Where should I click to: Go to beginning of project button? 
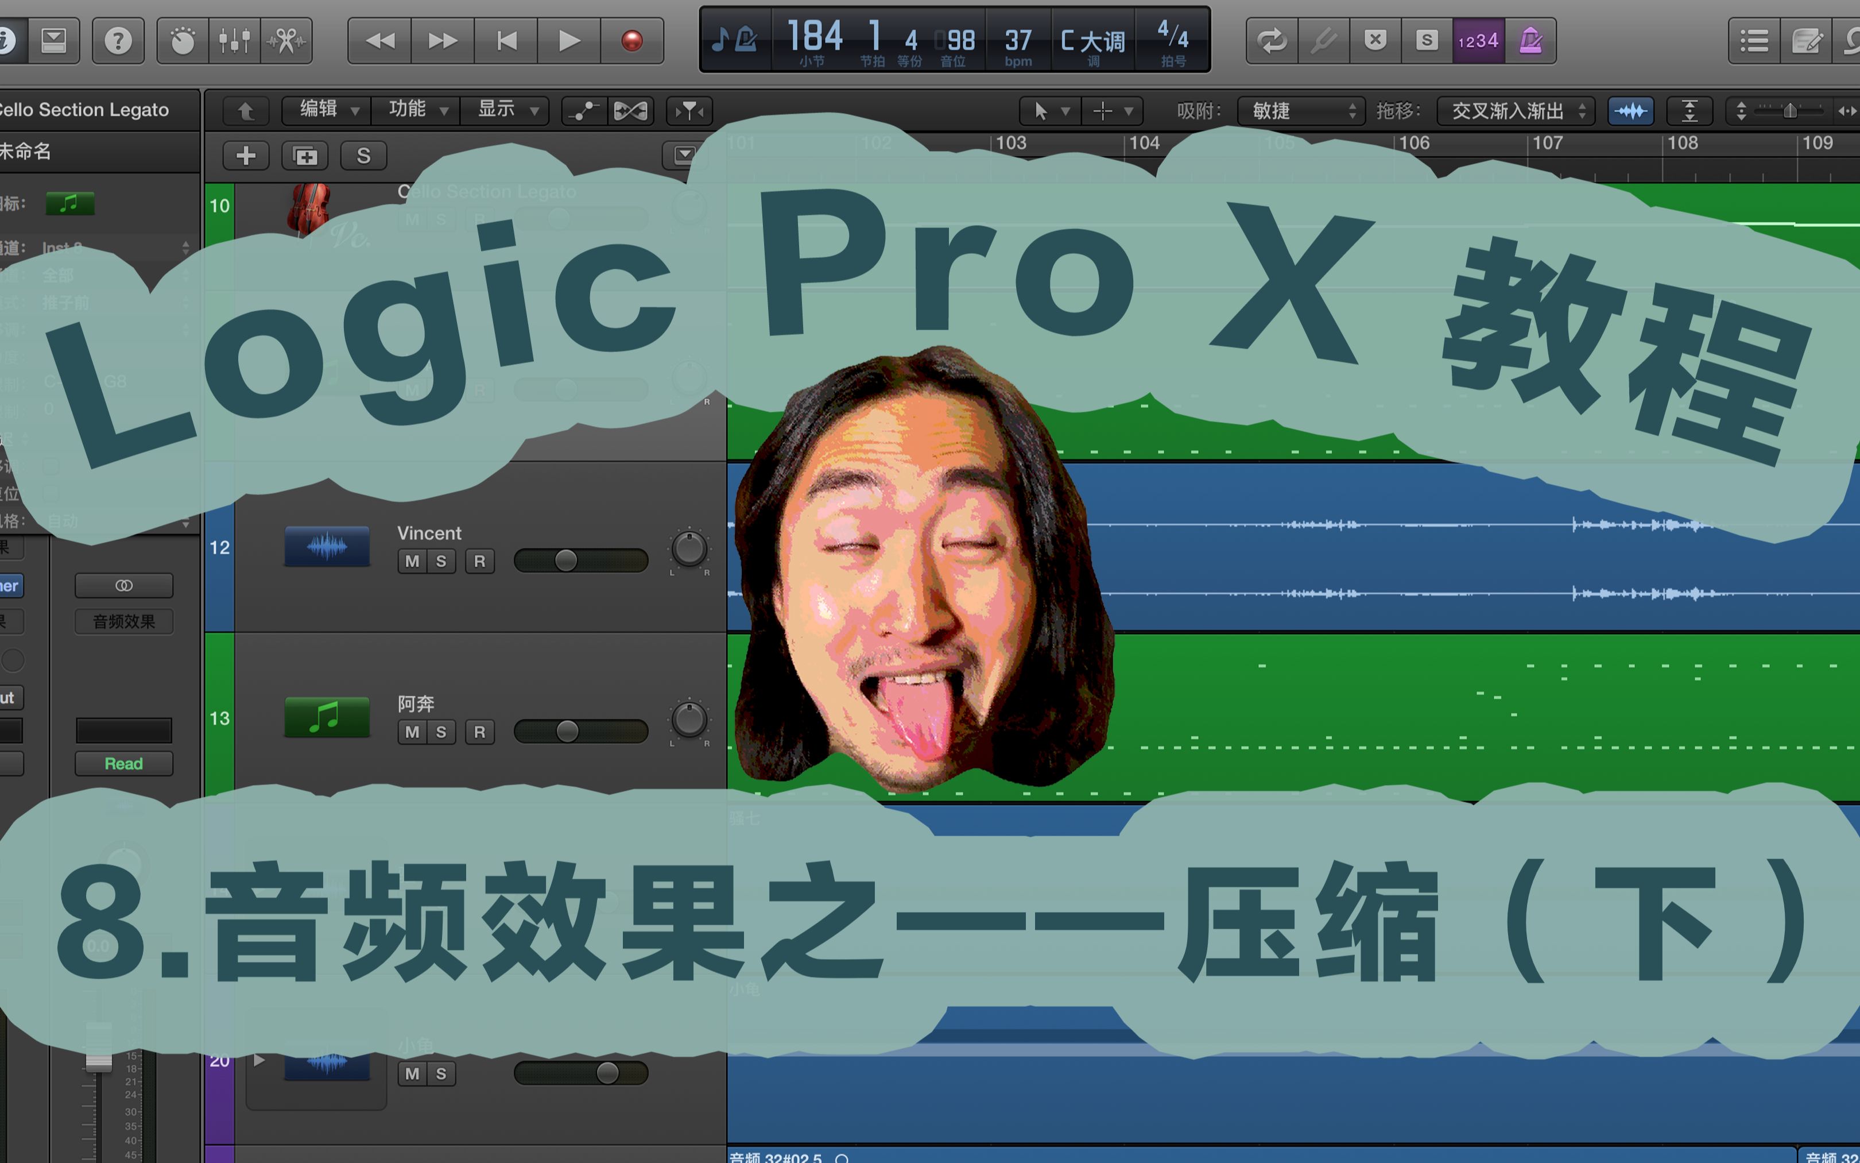click(506, 40)
